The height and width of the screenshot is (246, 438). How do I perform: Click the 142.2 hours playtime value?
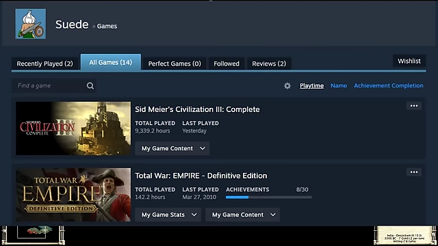coord(151,197)
